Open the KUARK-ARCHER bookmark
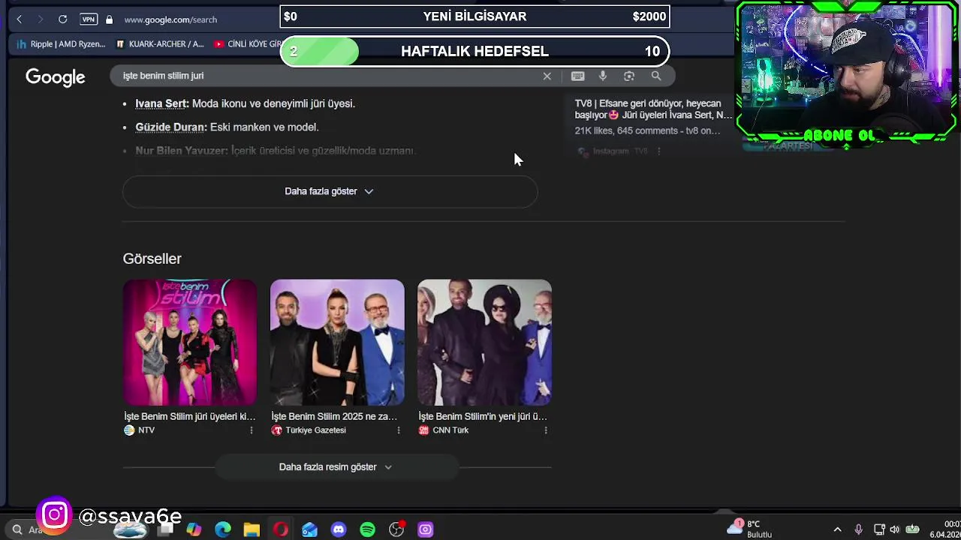This screenshot has height=540, width=961. point(160,44)
